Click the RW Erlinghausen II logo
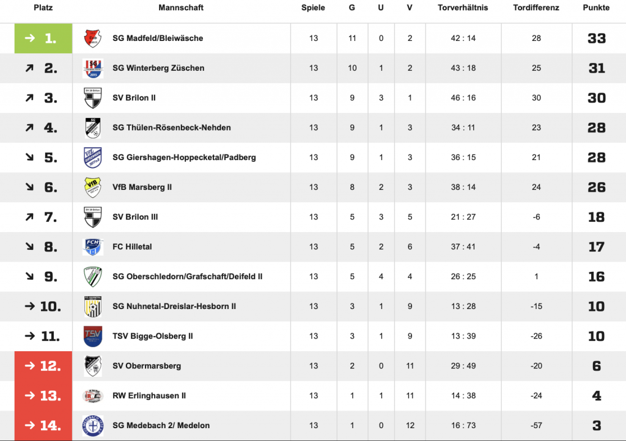The width and height of the screenshot is (626, 441). click(x=93, y=396)
